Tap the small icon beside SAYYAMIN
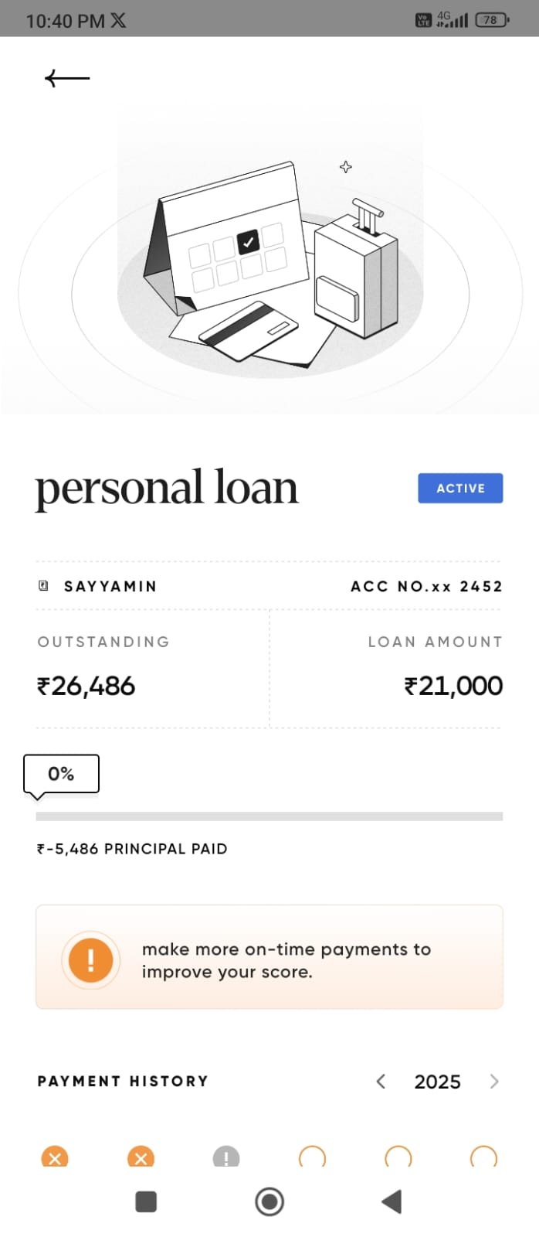The image size is (539, 1237). pyautogui.click(x=43, y=586)
